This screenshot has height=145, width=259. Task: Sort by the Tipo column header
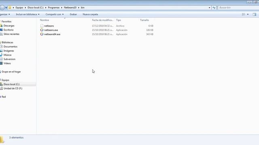pos(119,20)
